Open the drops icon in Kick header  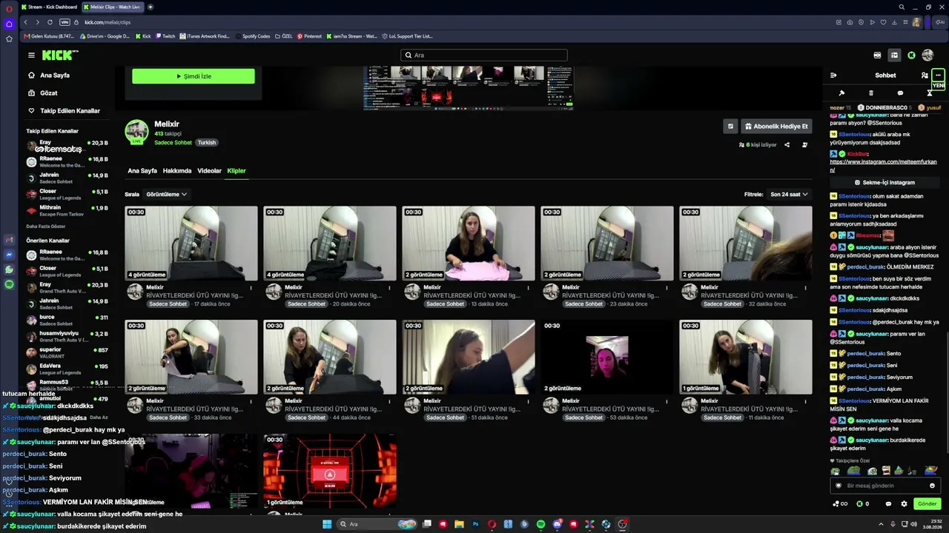coord(877,56)
